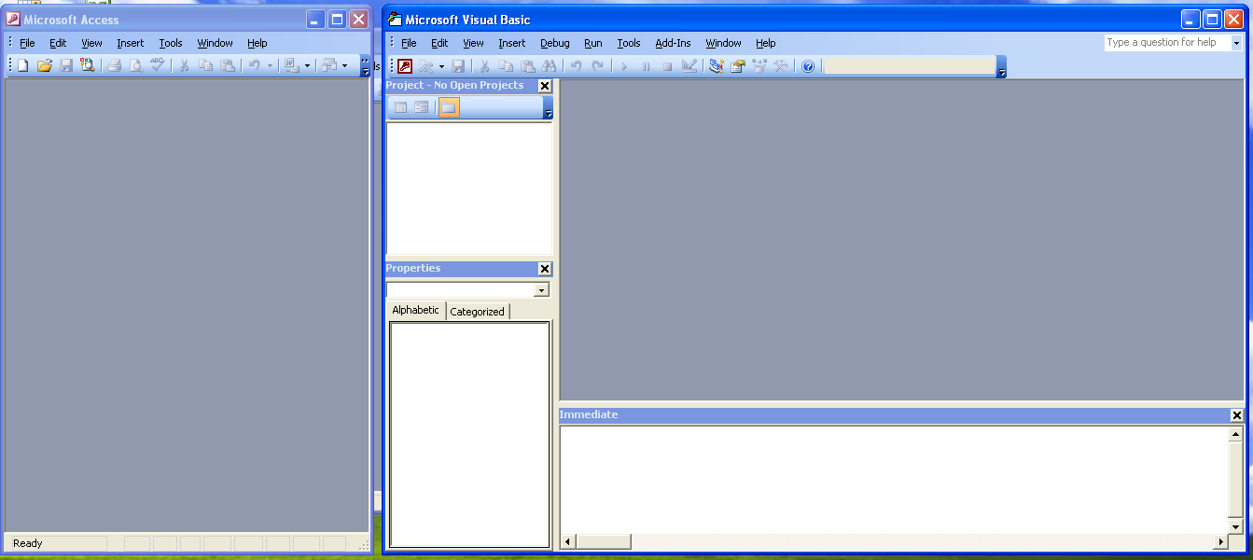Click the Cut icon in Visual Basic toolbar
1253x560 pixels.
[484, 65]
